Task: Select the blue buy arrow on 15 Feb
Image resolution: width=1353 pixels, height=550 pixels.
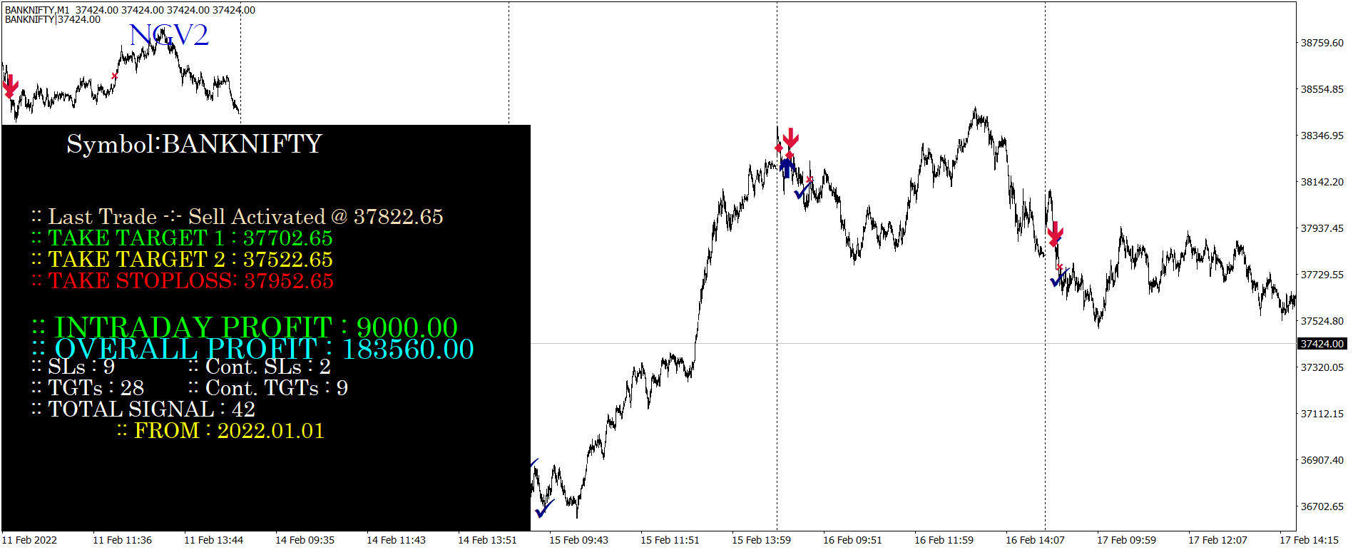Action: click(786, 168)
